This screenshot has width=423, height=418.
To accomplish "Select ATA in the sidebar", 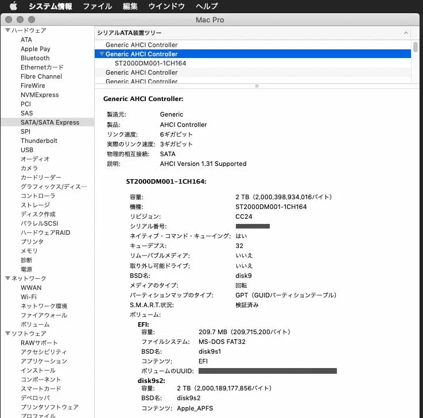I will (26, 40).
